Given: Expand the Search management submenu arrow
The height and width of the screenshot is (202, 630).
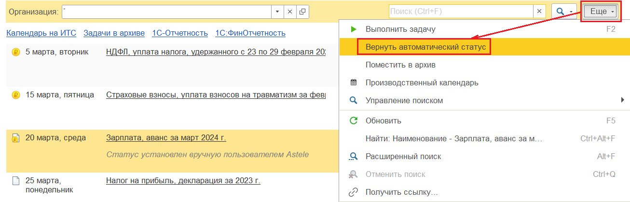Looking at the screenshot, I should coord(622,100).
